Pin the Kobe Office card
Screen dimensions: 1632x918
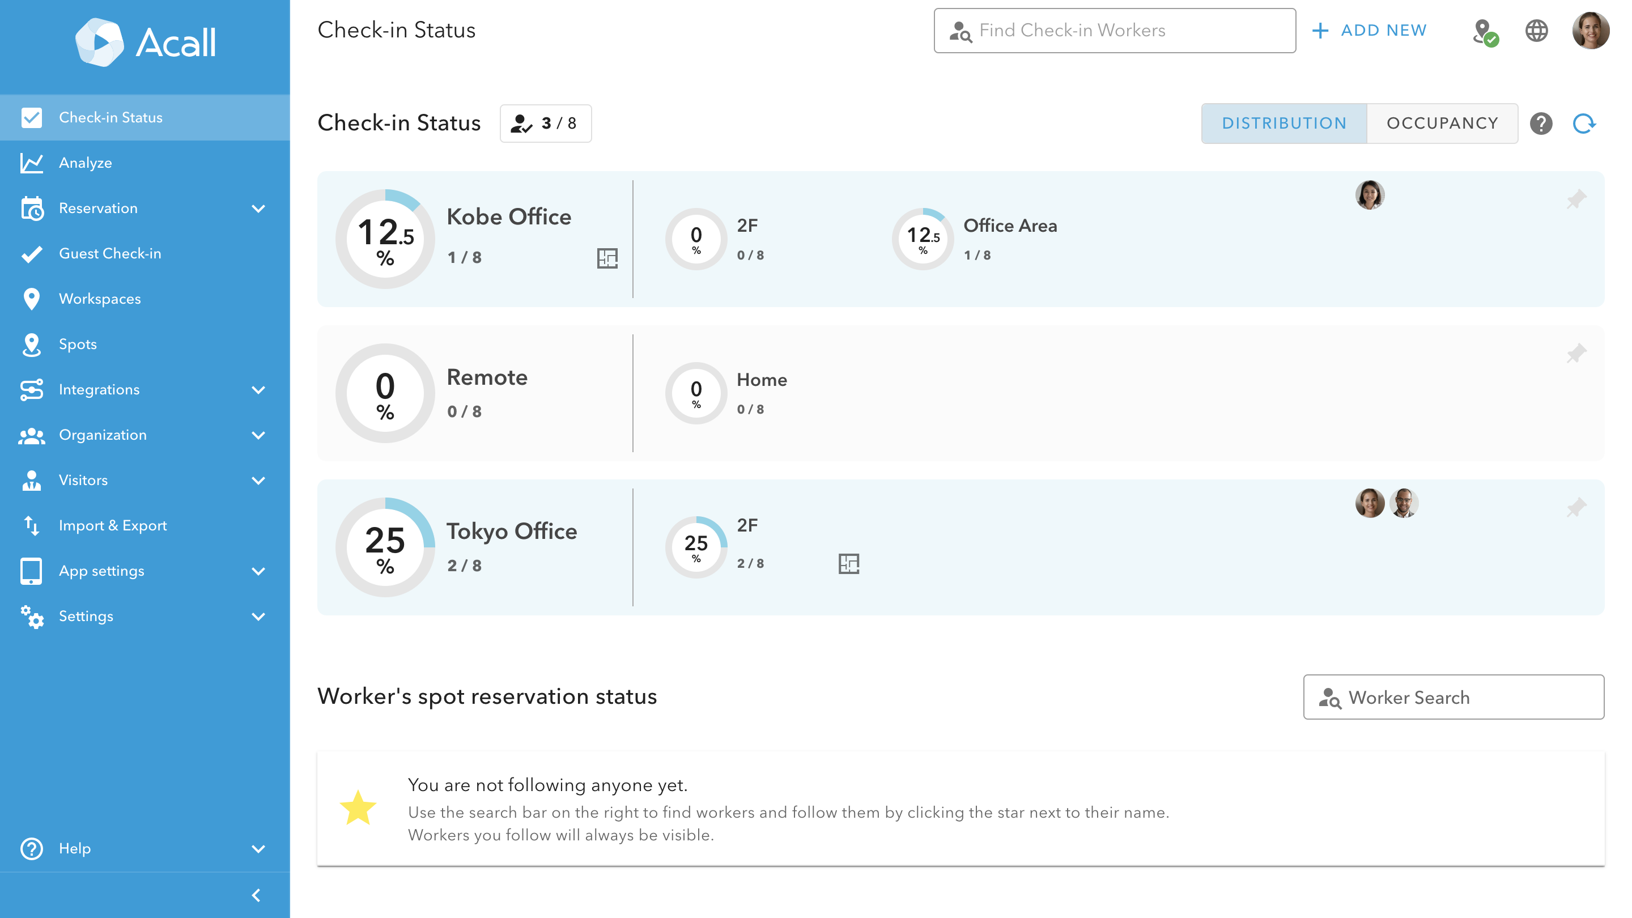[x=1577, y=198]
